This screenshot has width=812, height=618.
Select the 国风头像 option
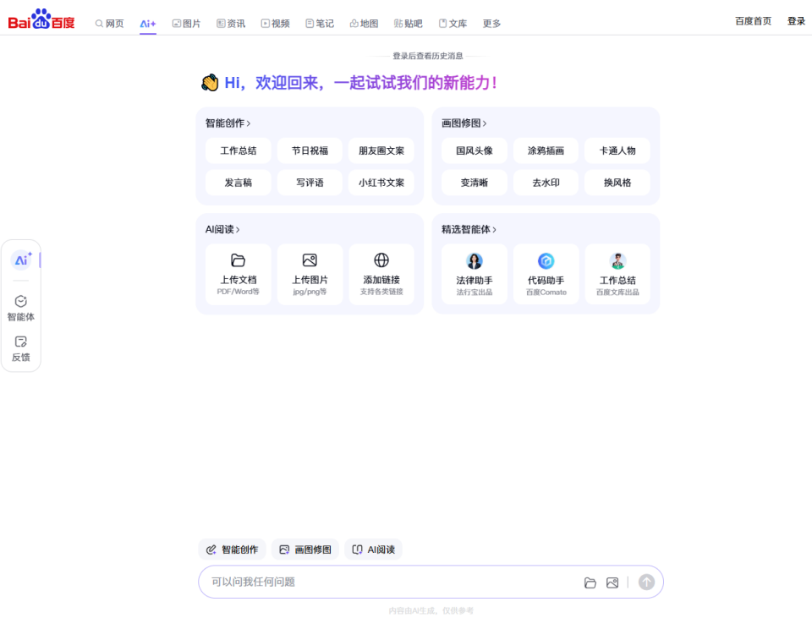(x=475, y=150)
